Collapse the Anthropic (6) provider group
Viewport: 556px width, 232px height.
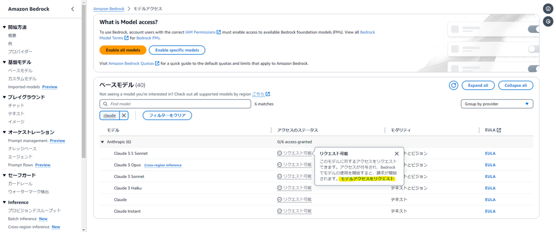coord(102,142)
